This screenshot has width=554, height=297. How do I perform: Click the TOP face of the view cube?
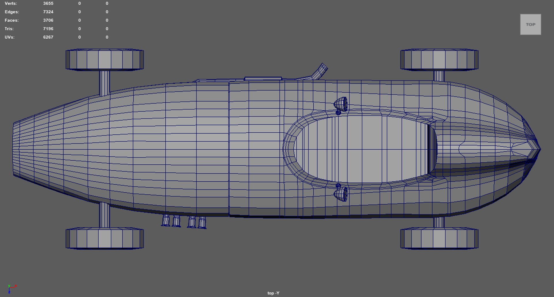pos(530,25)
